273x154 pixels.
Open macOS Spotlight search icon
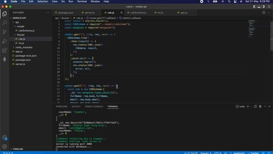(229, 2)
